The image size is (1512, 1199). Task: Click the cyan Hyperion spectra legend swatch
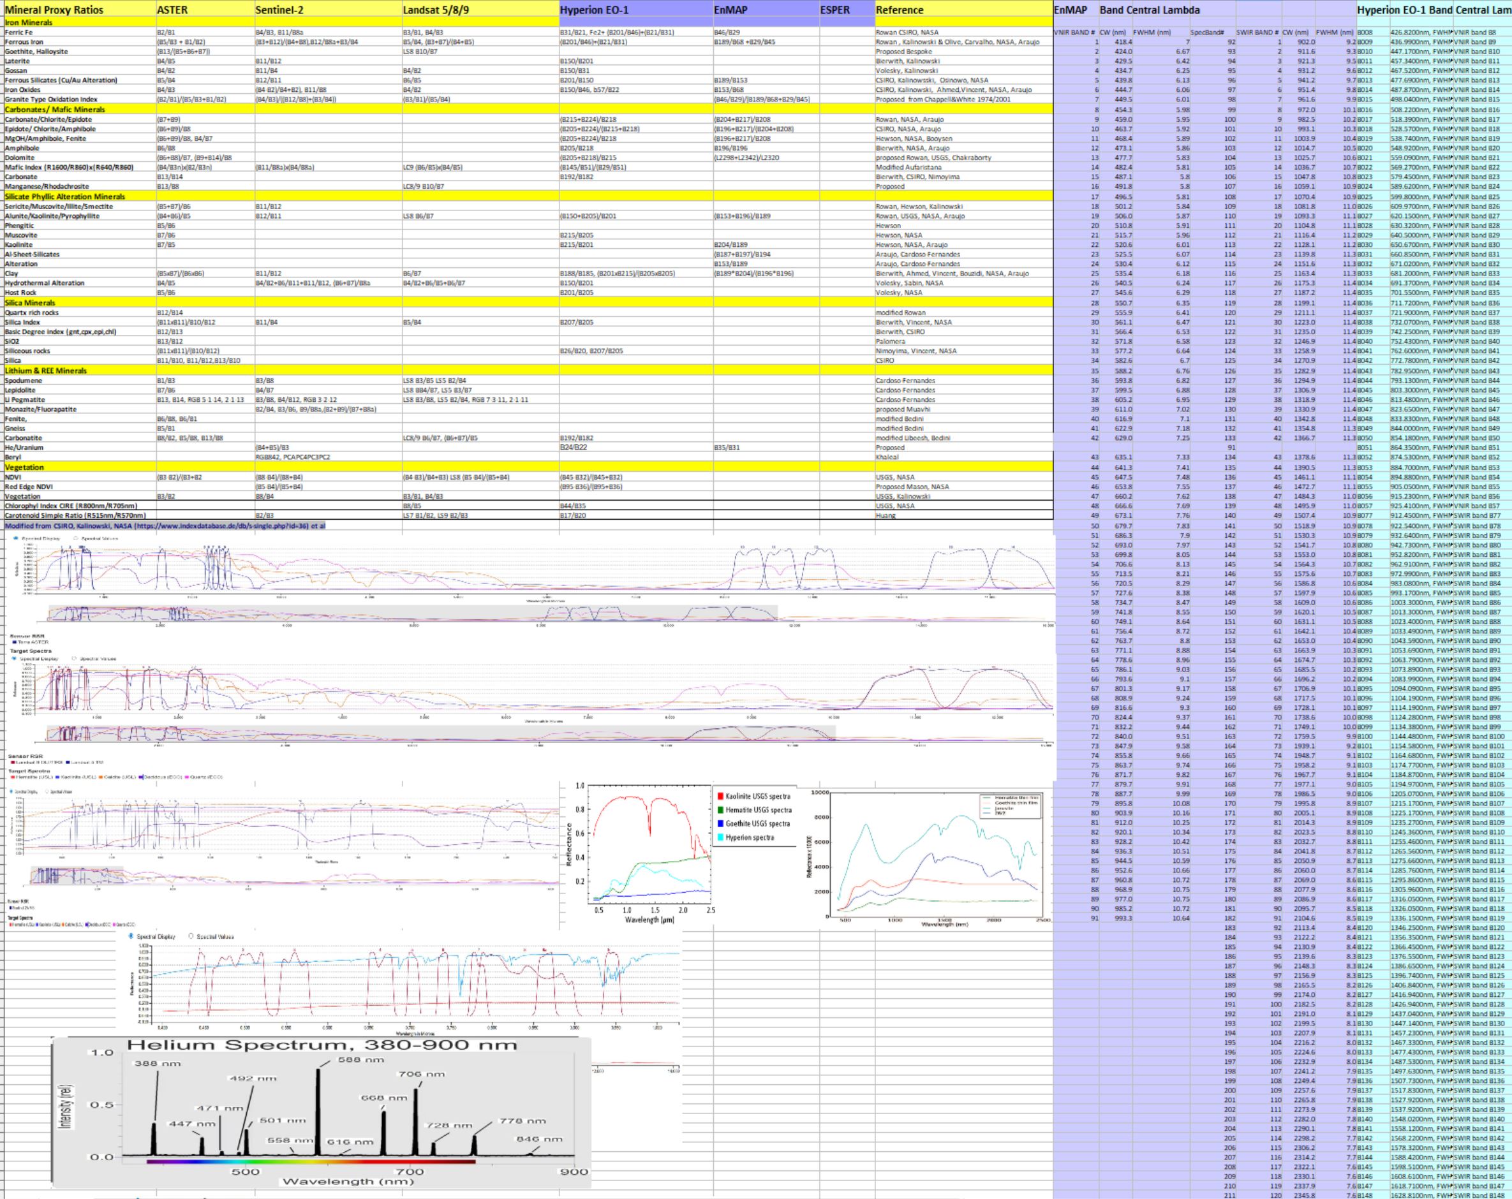pyautogui.click(x=720, y=837)
